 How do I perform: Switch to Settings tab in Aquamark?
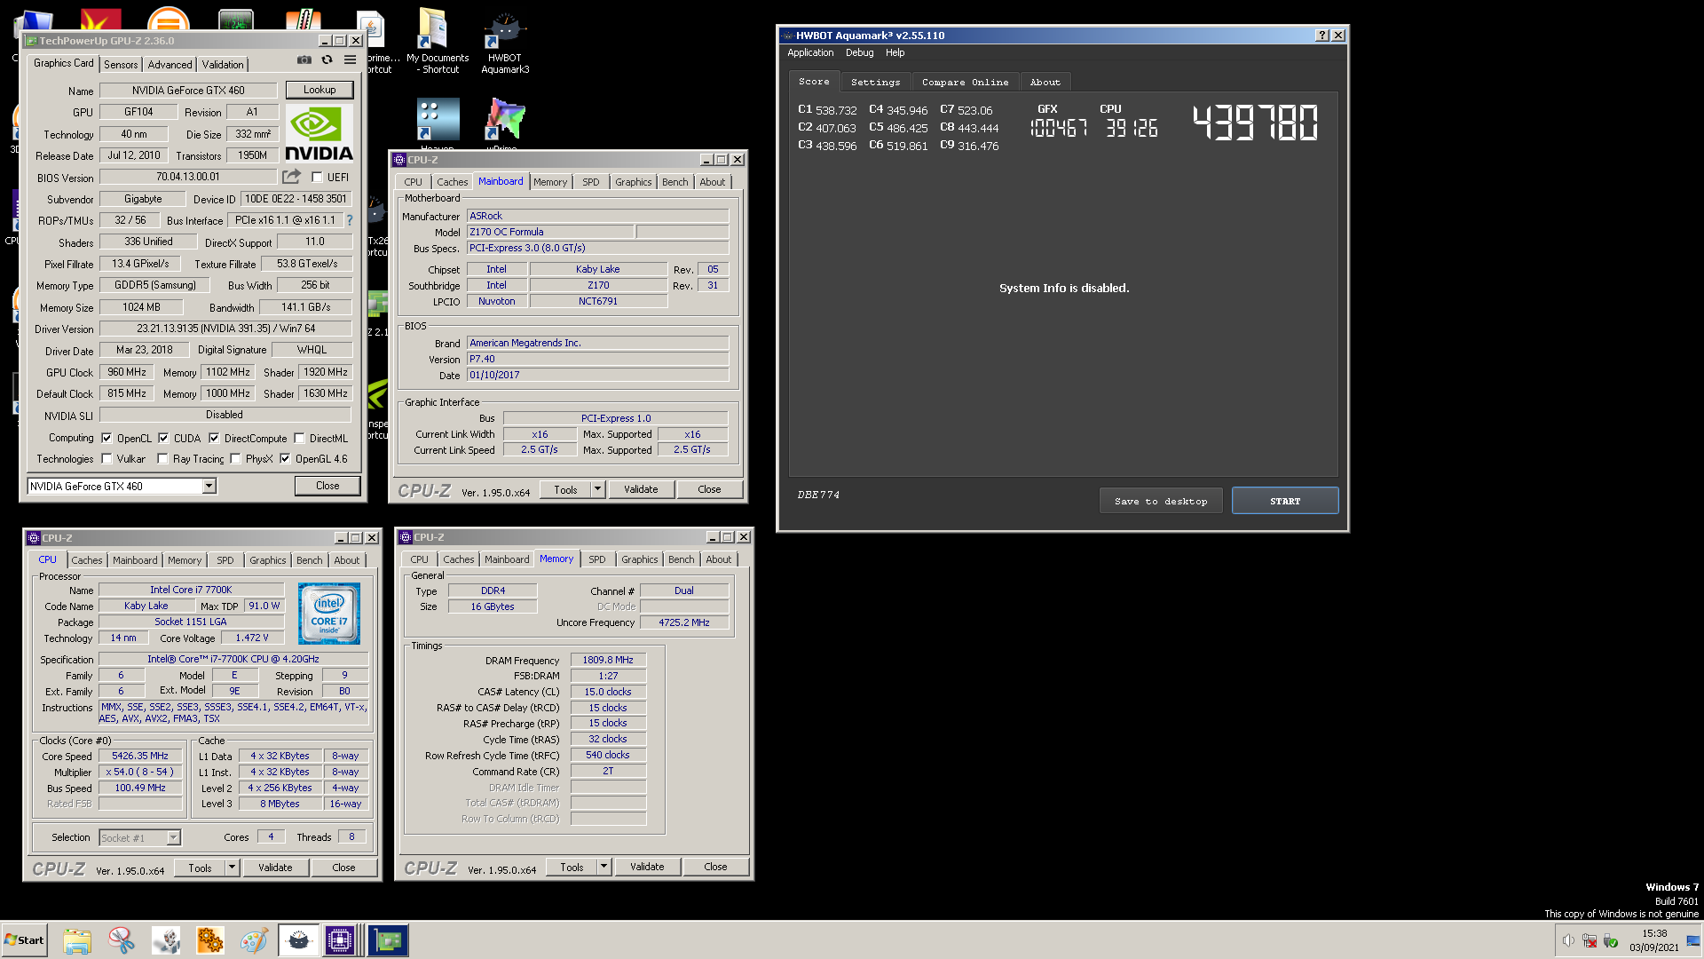coord(875,82)
